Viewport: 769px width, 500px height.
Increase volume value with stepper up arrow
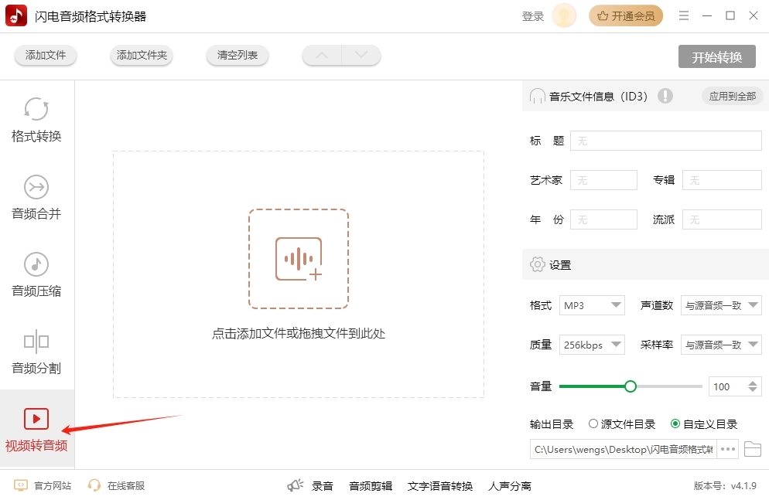pos(753,383)
